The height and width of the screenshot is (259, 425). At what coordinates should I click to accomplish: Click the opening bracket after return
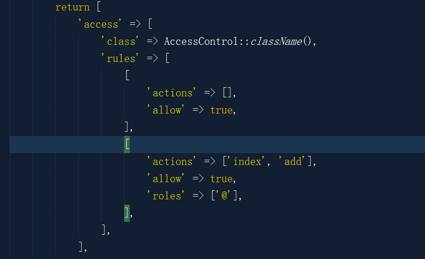tap(98, 7)
